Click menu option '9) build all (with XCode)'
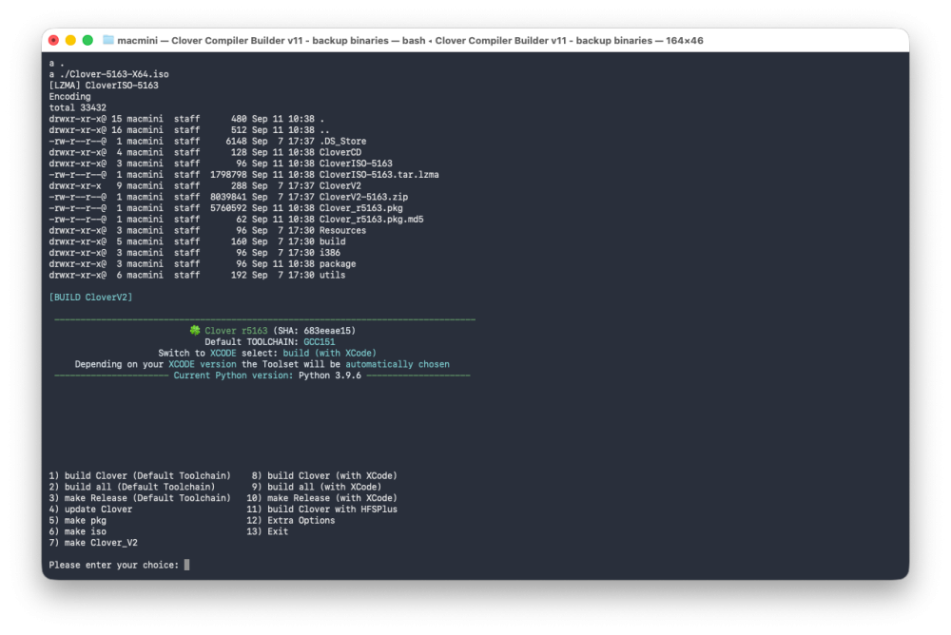Viewport: 951px width, 635px height. point(317,487)
